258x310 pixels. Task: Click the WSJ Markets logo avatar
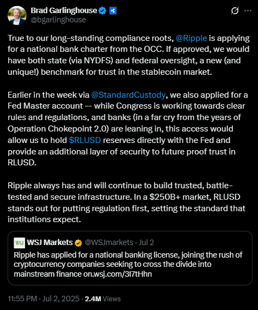[x=19, y=243]
